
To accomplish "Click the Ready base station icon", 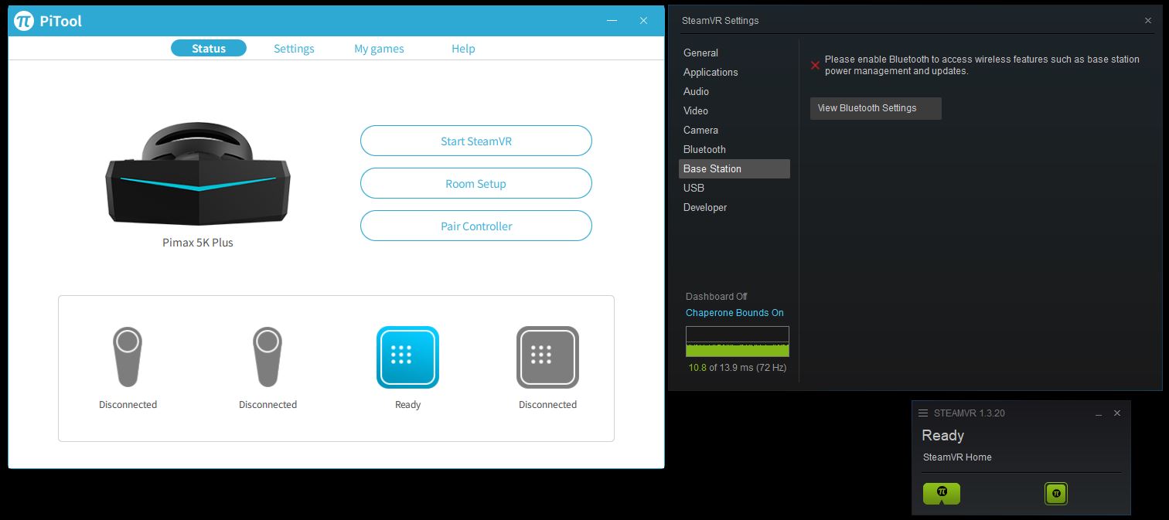I will point(407,357).
